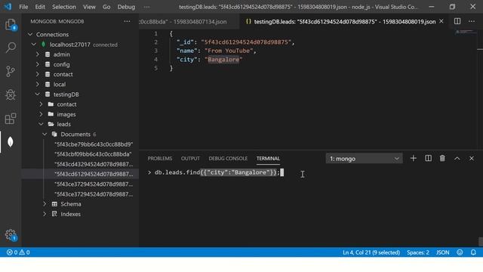Collapse the localhost:27017 connection
The width and height of the screenshot is (483, 272).
(x=34, y=45)
